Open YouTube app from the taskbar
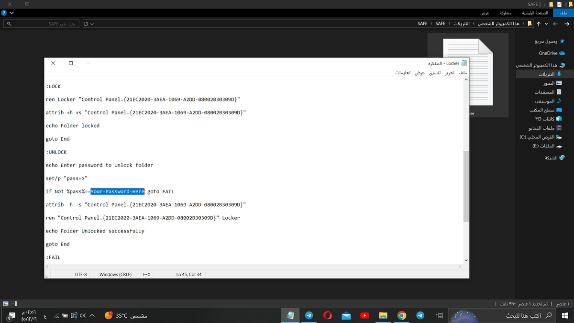The height and width of the screenshot is (323, 574). tap(365, 315)
